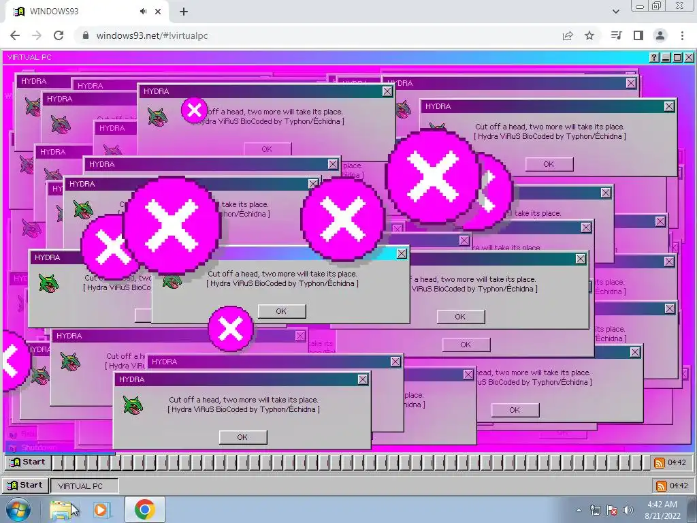Click the RSS icon in the outer Windows93 tray

(662, 486)
